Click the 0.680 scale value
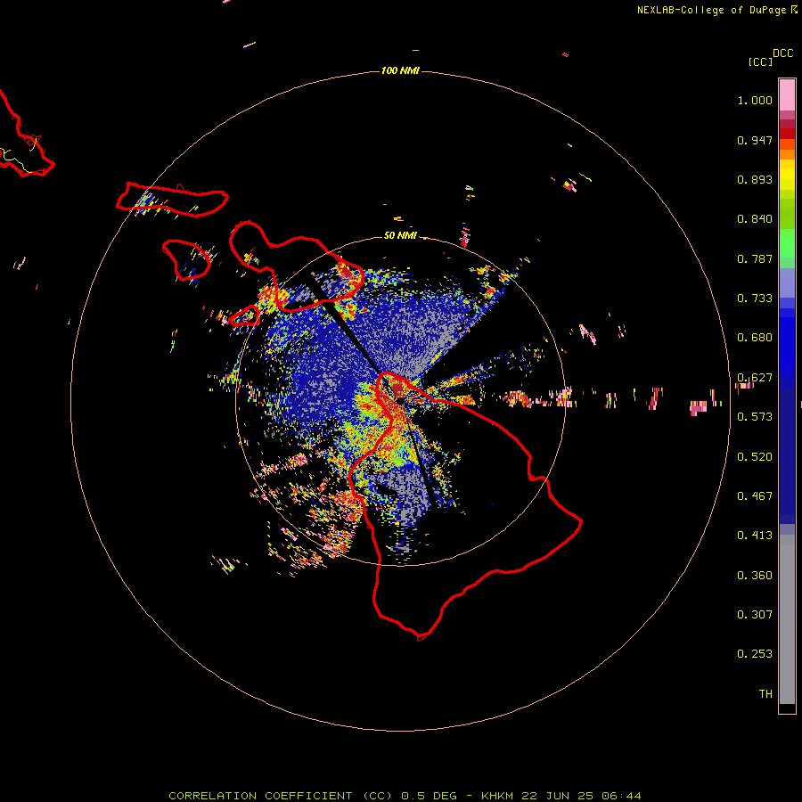Image resolution: width=802 pixels, height=802 pixels. coord(755,338)
